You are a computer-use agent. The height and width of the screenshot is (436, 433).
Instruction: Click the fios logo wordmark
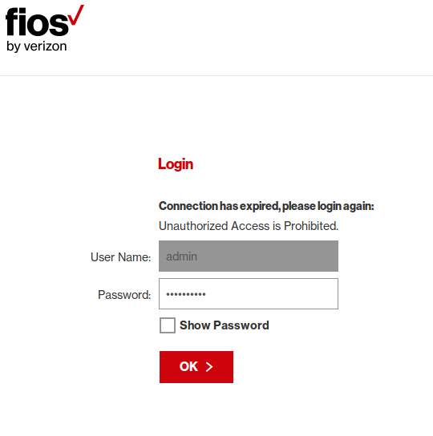pos(37,22)
